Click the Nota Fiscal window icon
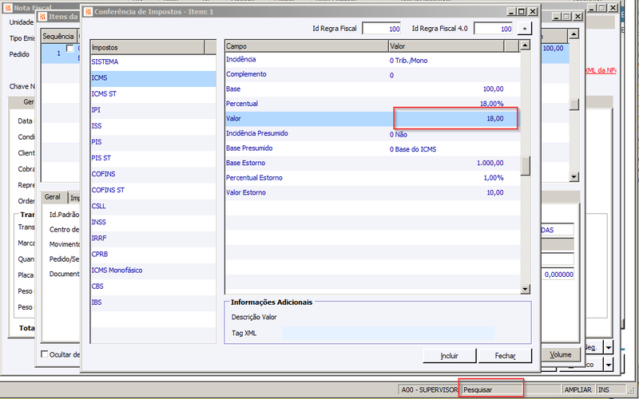This screenshot has width=639, height=399. [8, 8]
